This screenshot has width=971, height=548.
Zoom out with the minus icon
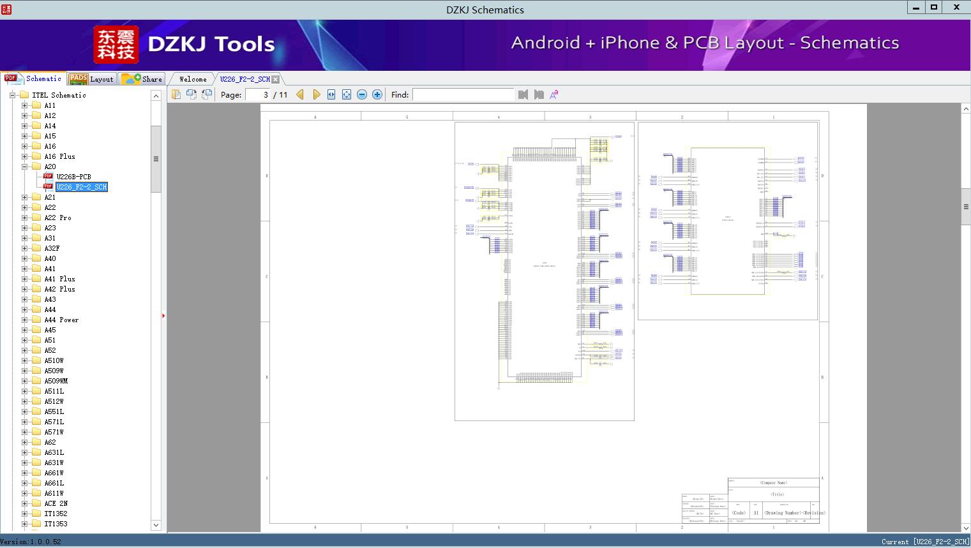[x=362, y=94]
